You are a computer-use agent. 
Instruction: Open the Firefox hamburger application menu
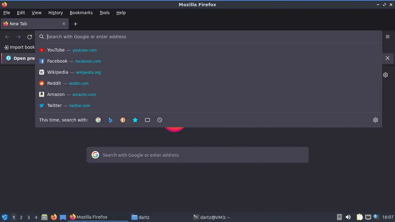[388, 37]
